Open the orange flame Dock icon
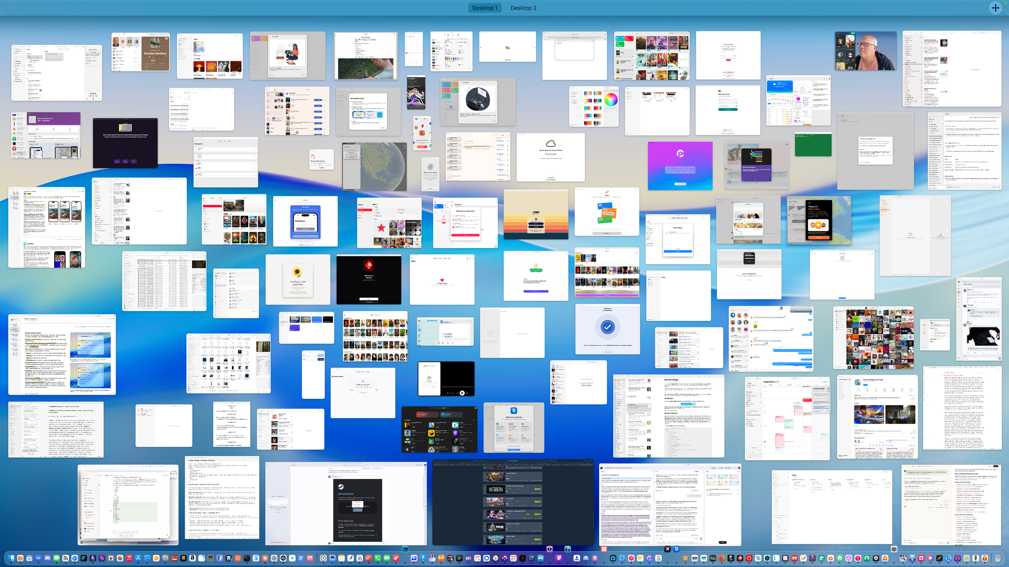 point(831,558)
